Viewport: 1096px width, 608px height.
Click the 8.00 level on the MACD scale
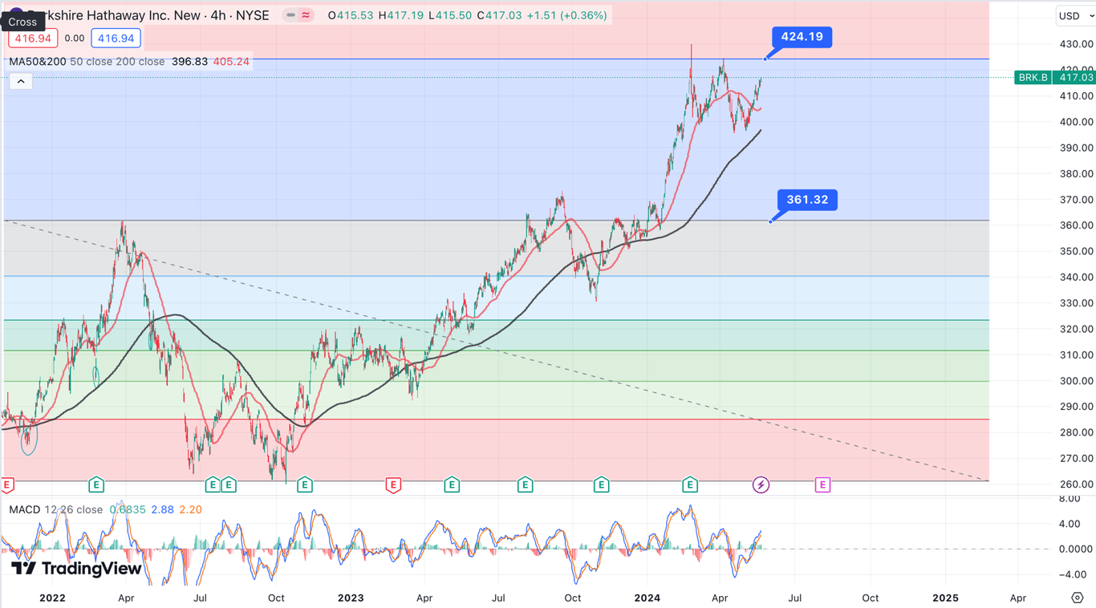click(x=1070, y=499)
